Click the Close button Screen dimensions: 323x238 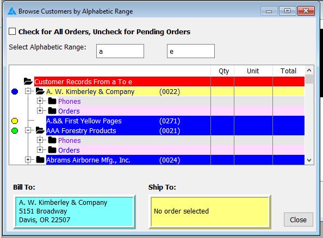point(299,220)
